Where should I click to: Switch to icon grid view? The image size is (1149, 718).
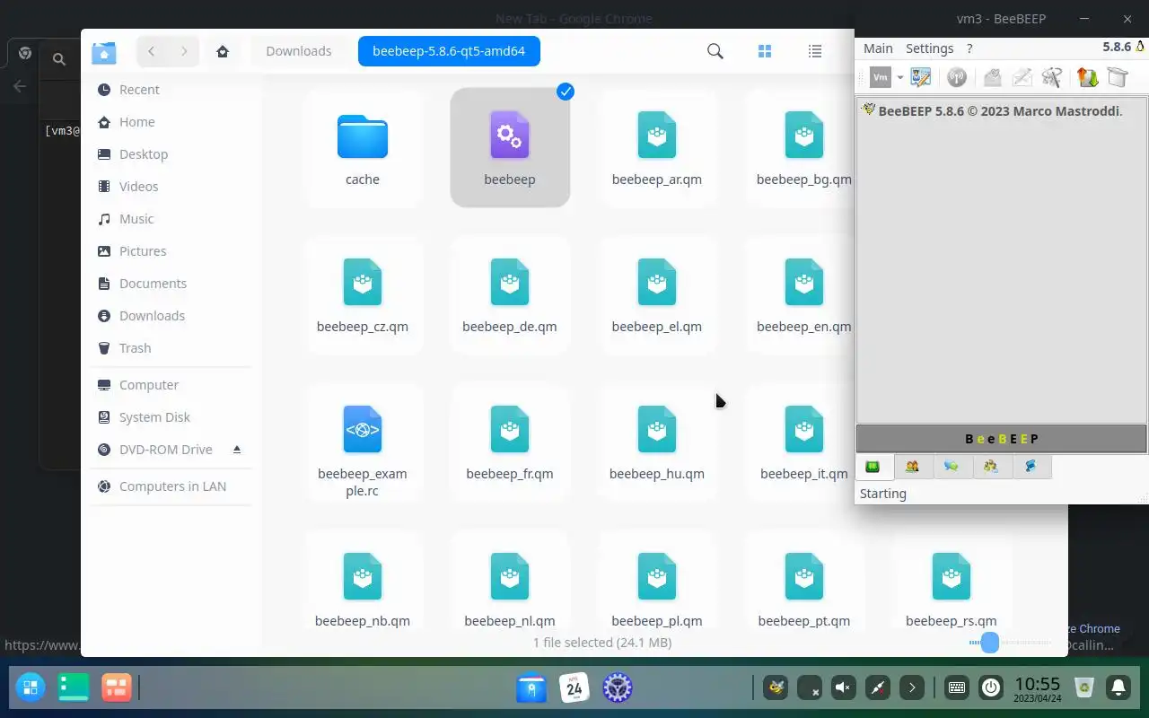(x=765, y=51)
